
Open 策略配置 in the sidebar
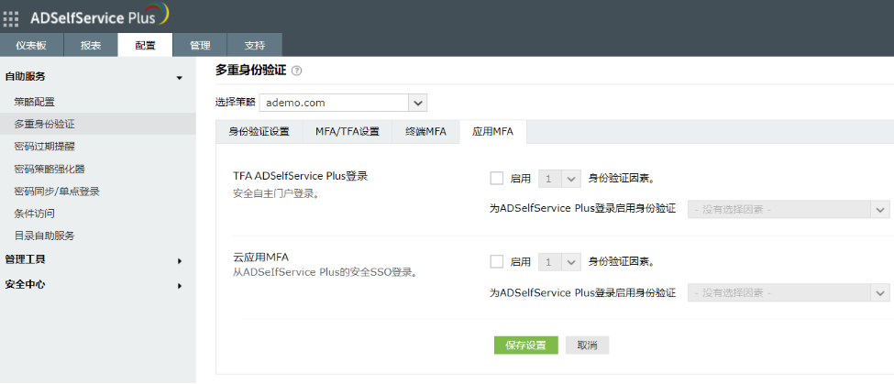34,103
